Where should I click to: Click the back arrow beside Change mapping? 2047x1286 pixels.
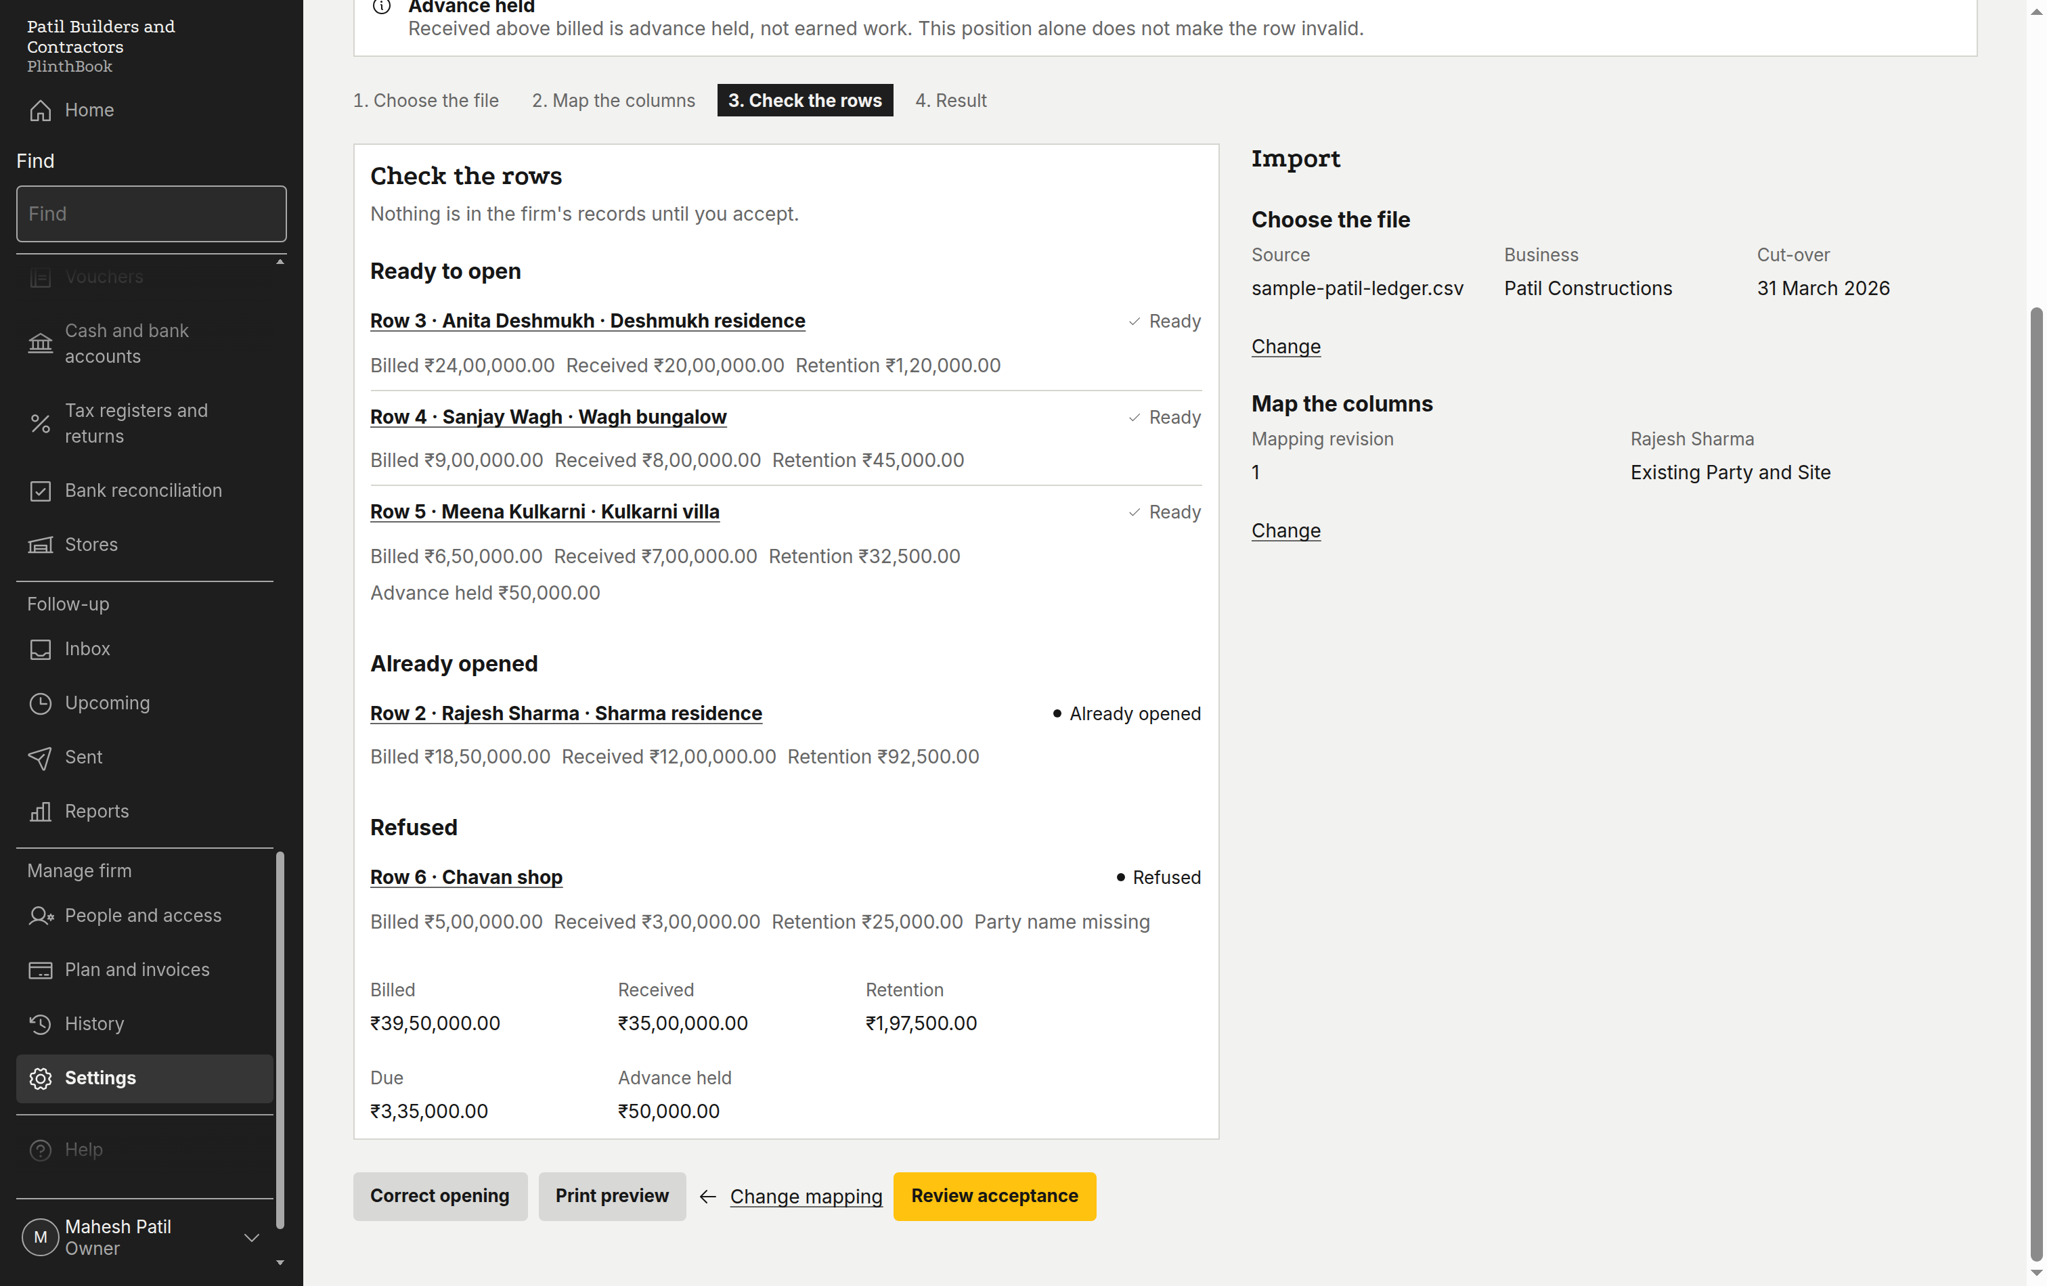pyautogui.click(x=707, y=1197)
